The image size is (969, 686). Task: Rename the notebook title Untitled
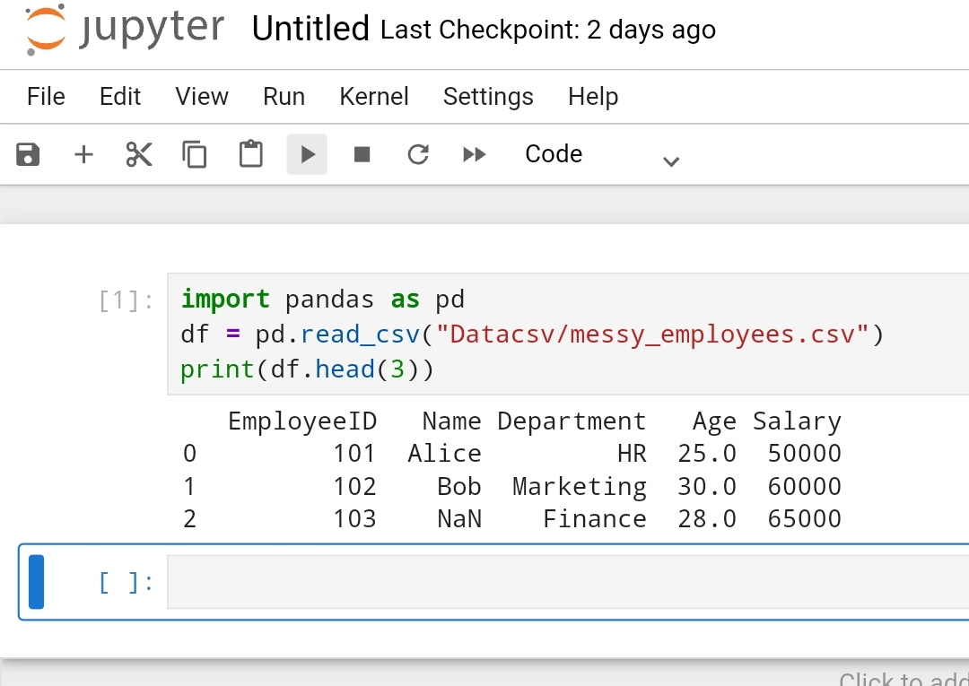tap(310, 29)
